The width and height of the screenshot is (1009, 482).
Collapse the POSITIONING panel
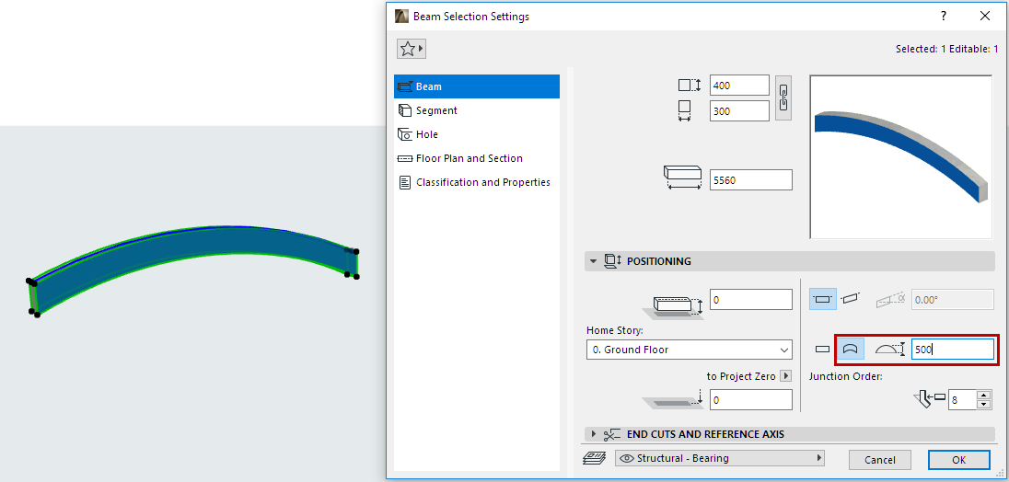tap(593, 261)
